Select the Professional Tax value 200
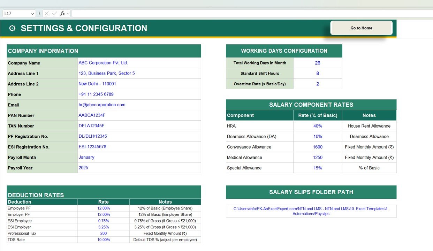Viewport: 433px width, 251px height. pyautogui.click(x=103, y=233)
